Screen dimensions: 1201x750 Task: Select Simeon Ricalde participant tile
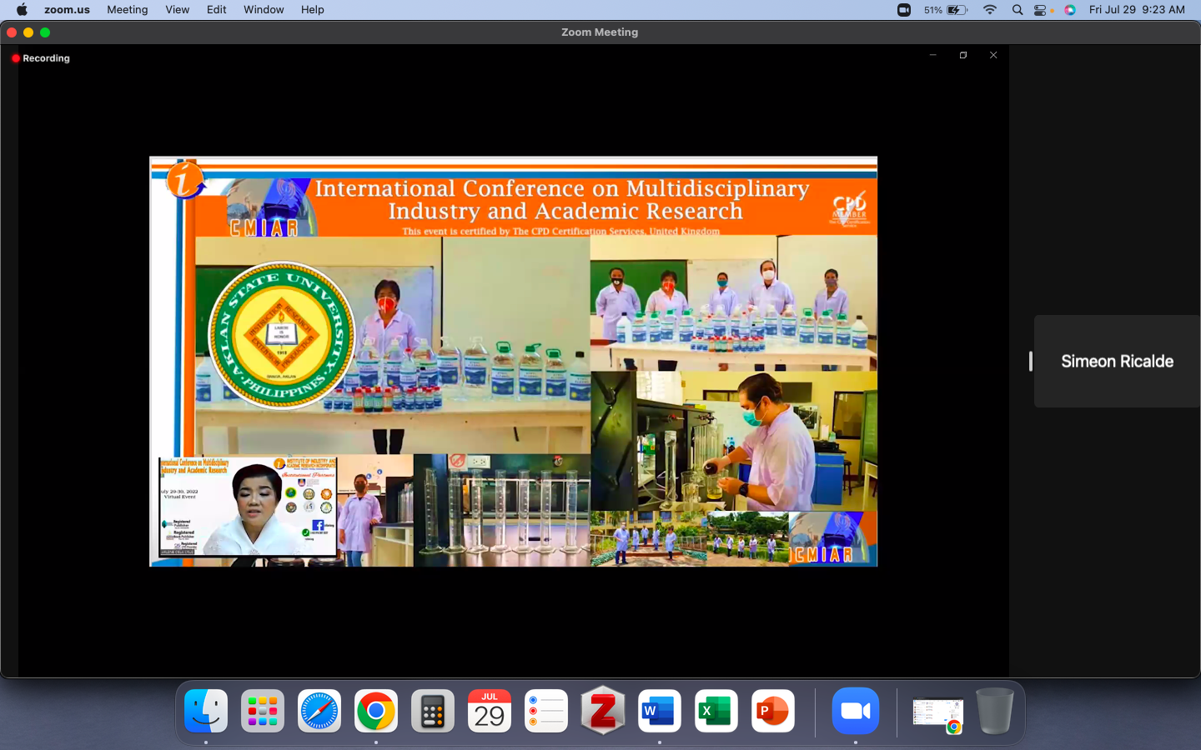(1117, 361)
